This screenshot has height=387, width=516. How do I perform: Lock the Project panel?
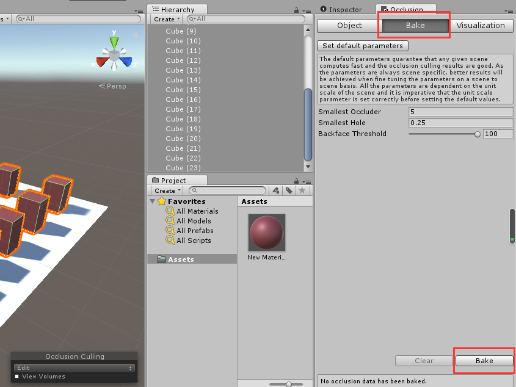pyautogui.click(x=297, y=181)
